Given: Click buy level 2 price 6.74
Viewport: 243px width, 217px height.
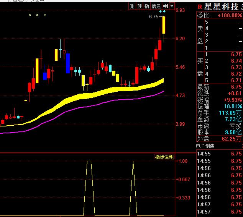Looking at the screenshot, I should 236,61.
